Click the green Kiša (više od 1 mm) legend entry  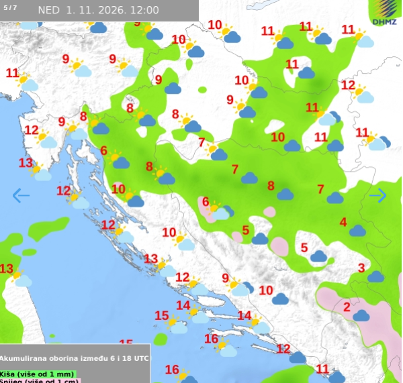38,374
